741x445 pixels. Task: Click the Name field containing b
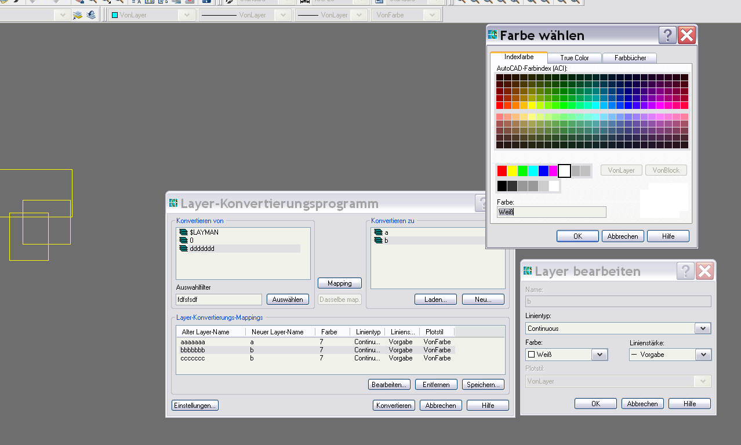(x=618, y=301)
